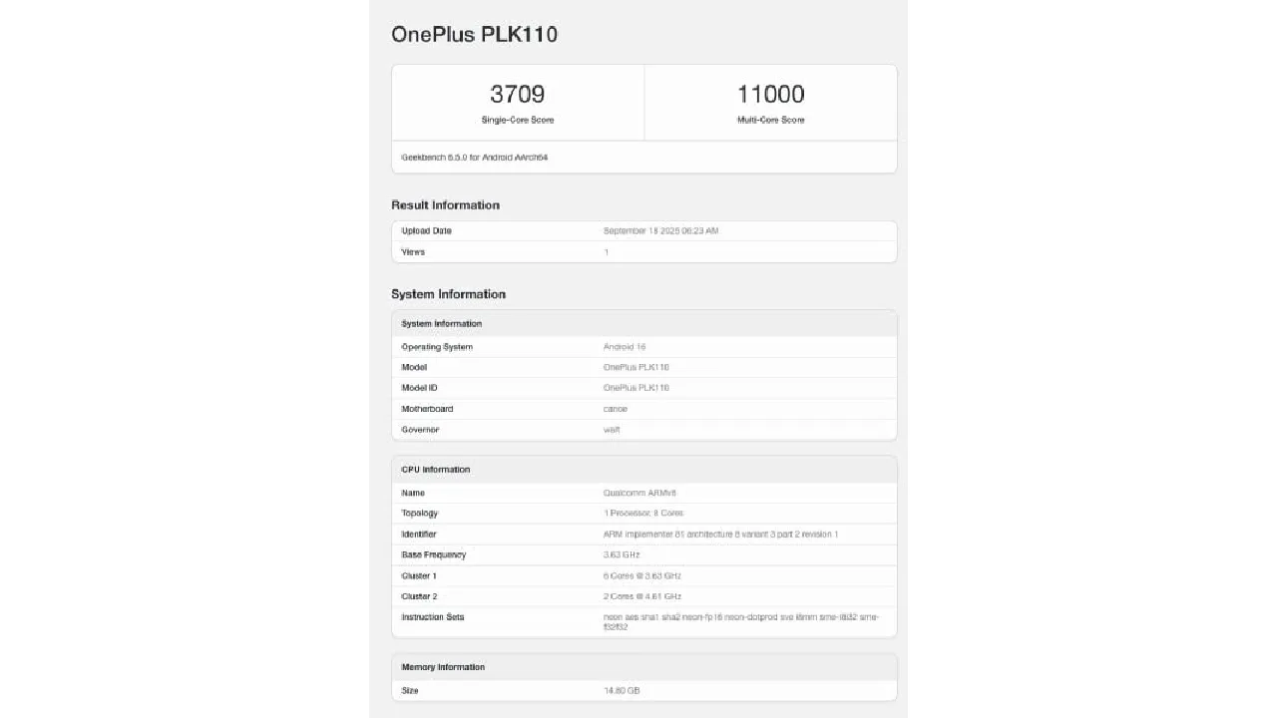Click the 'Cluster 1' label
Viewport: 1277px width, 718px height.
pyautogui.click(x=419, y=576)
